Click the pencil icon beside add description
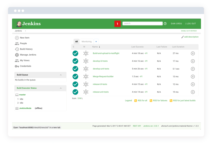Screen dimensions: 212x145 pyautogui.click(x=182, y=37)
